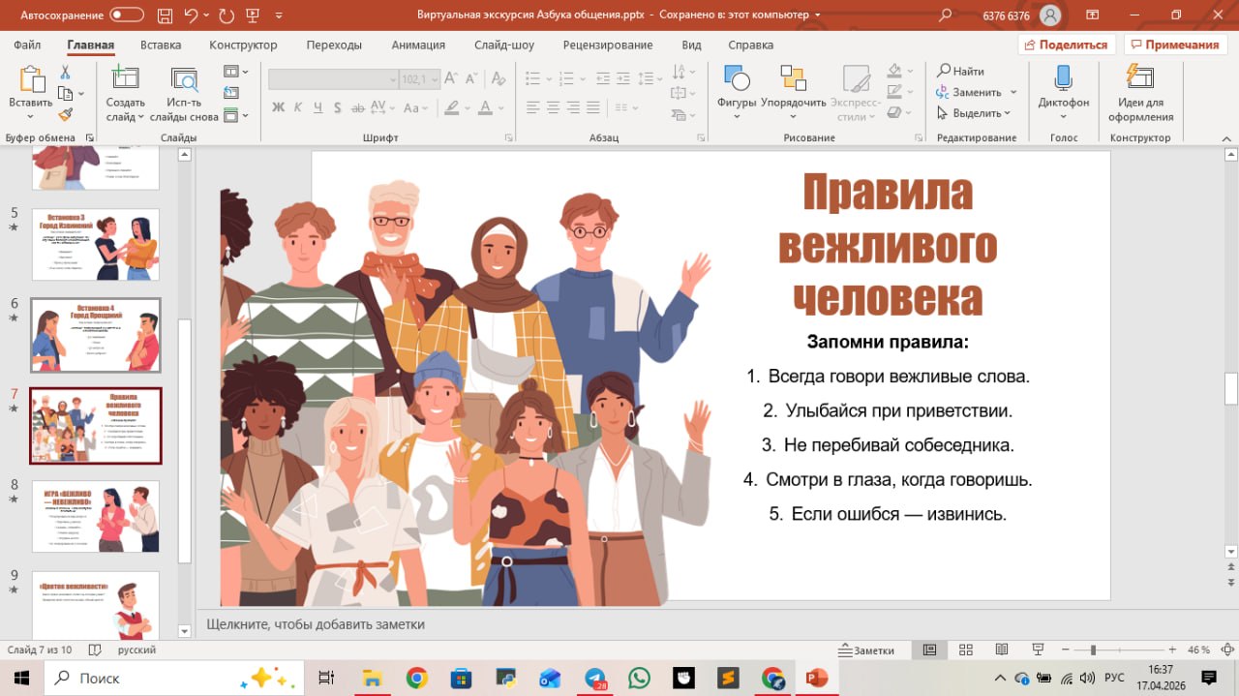
Task: Toggle strikethrough ab button
Action: pyautogui.click(x=359, y=107)
